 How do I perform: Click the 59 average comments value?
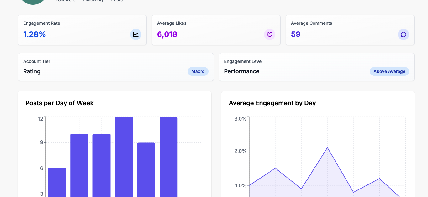(296, 34)
